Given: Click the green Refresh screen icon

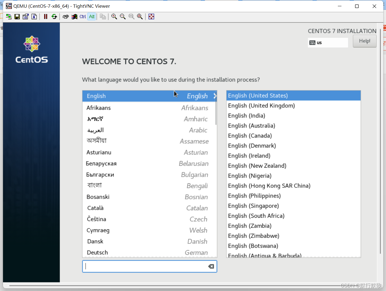Looking at the screenshot, I should 54,17.
